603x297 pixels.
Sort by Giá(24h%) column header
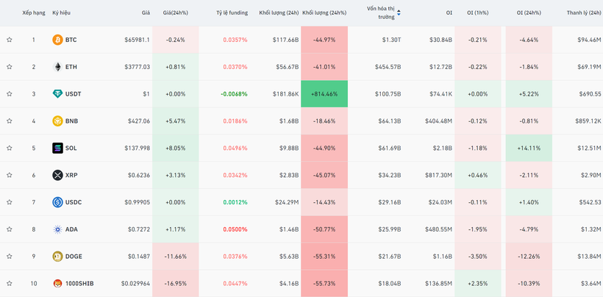pos(175,13)
